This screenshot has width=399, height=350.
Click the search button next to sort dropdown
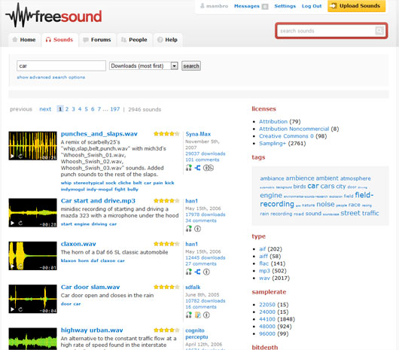191,66
